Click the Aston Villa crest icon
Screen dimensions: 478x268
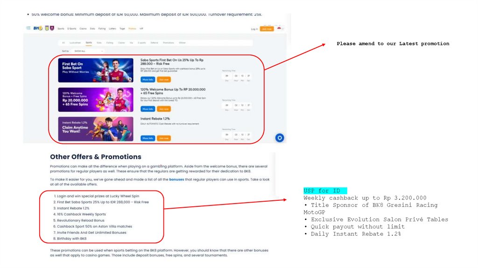pos(47,28)
